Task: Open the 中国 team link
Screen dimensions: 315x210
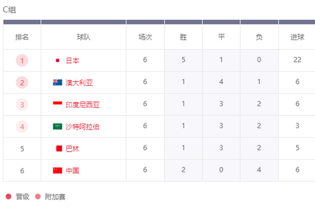Action: point(72,170)
